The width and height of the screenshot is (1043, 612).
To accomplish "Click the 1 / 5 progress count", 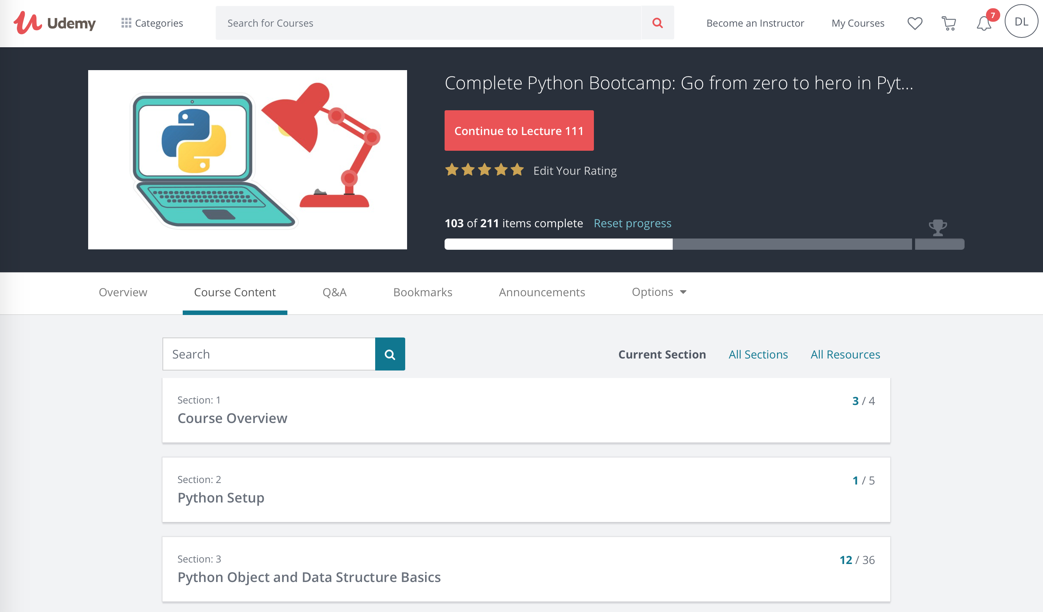I will [x=863, y=480].
